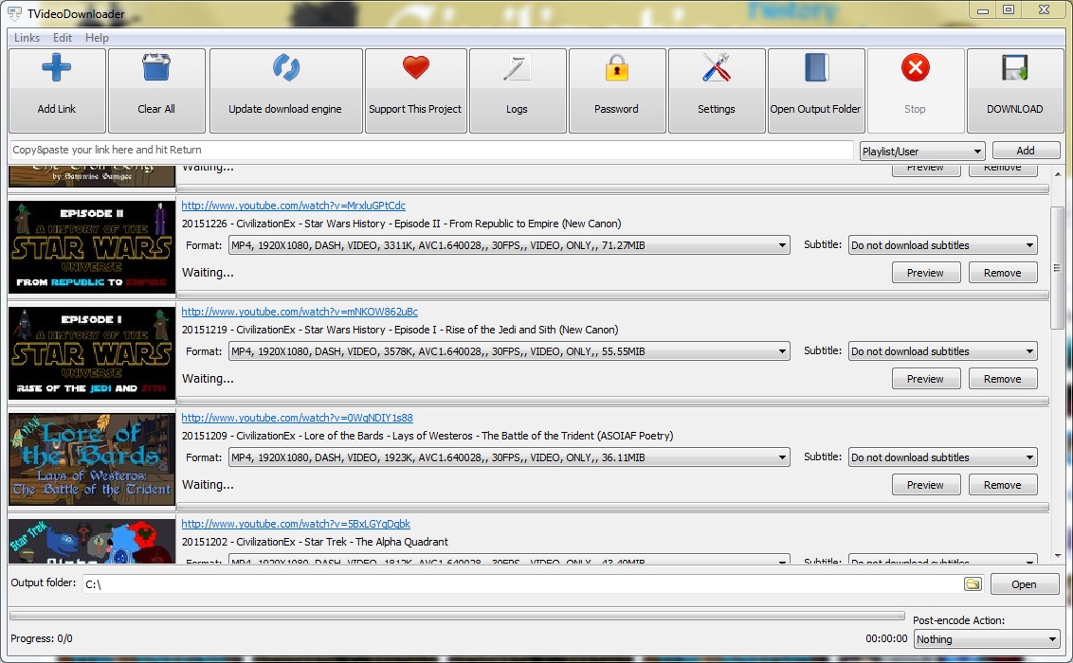1073x663 pixels.
Task: Open subtitle dropdown for Episode I video
Action: coord(942,351)
